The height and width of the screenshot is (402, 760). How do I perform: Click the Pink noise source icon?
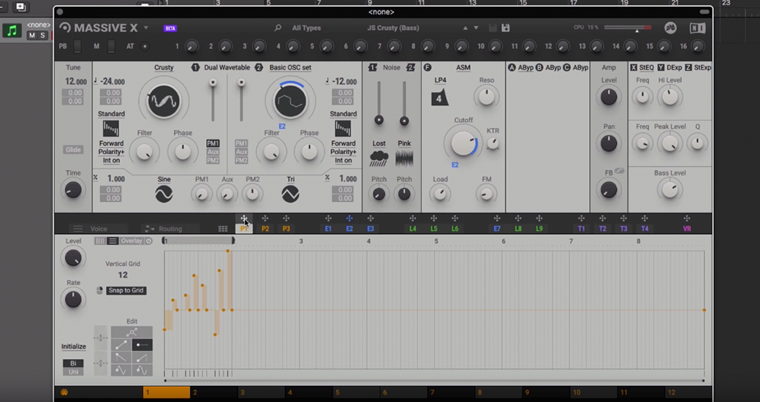tap(404, 159)
